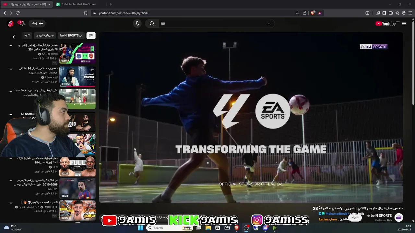
Task: Toggle the browser sidebar panel icon
Action: (384, 13)
